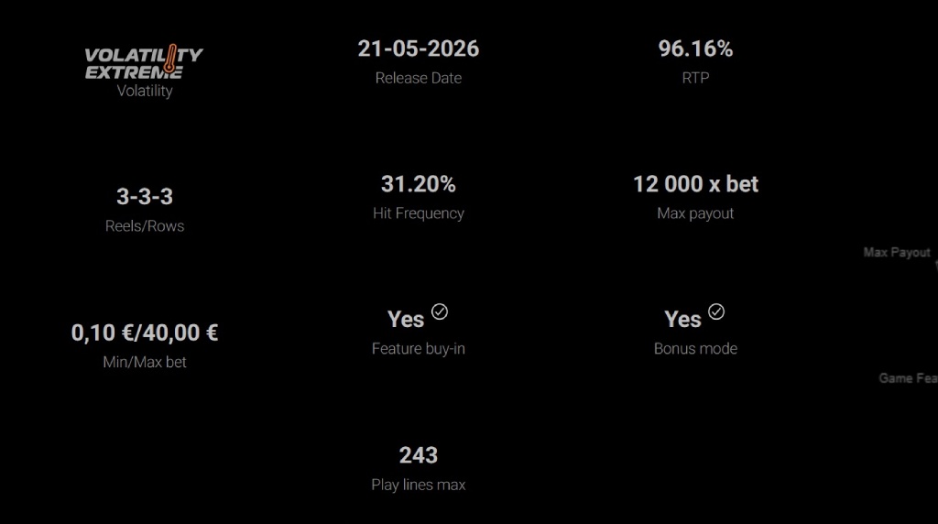The width and height of the screenshot is (938, 524).
Task: Click the Release Date label
Action: 419,78
